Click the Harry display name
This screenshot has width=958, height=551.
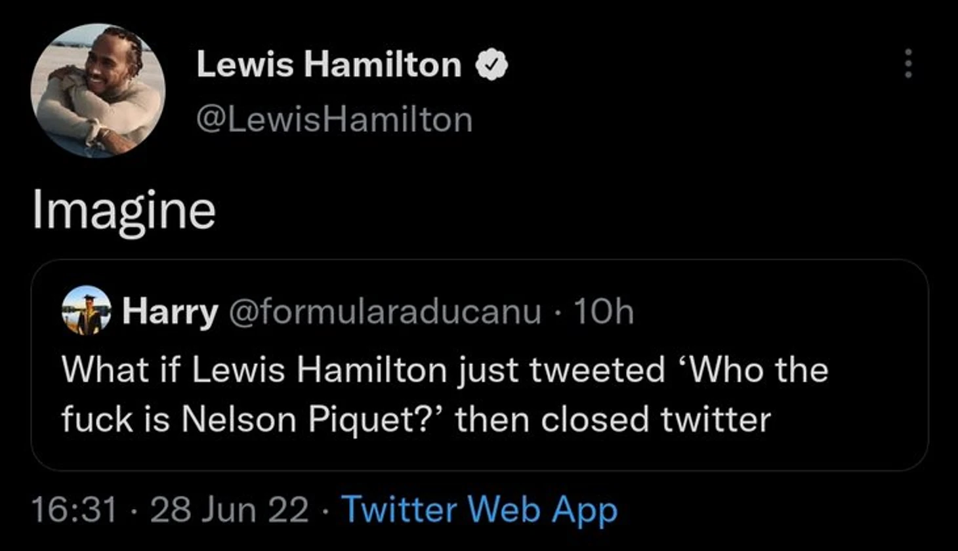169,312
